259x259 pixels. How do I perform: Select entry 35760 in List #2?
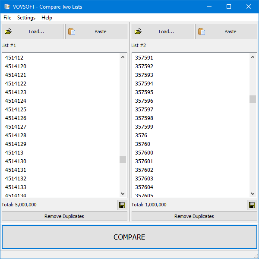tap(143, 144)
